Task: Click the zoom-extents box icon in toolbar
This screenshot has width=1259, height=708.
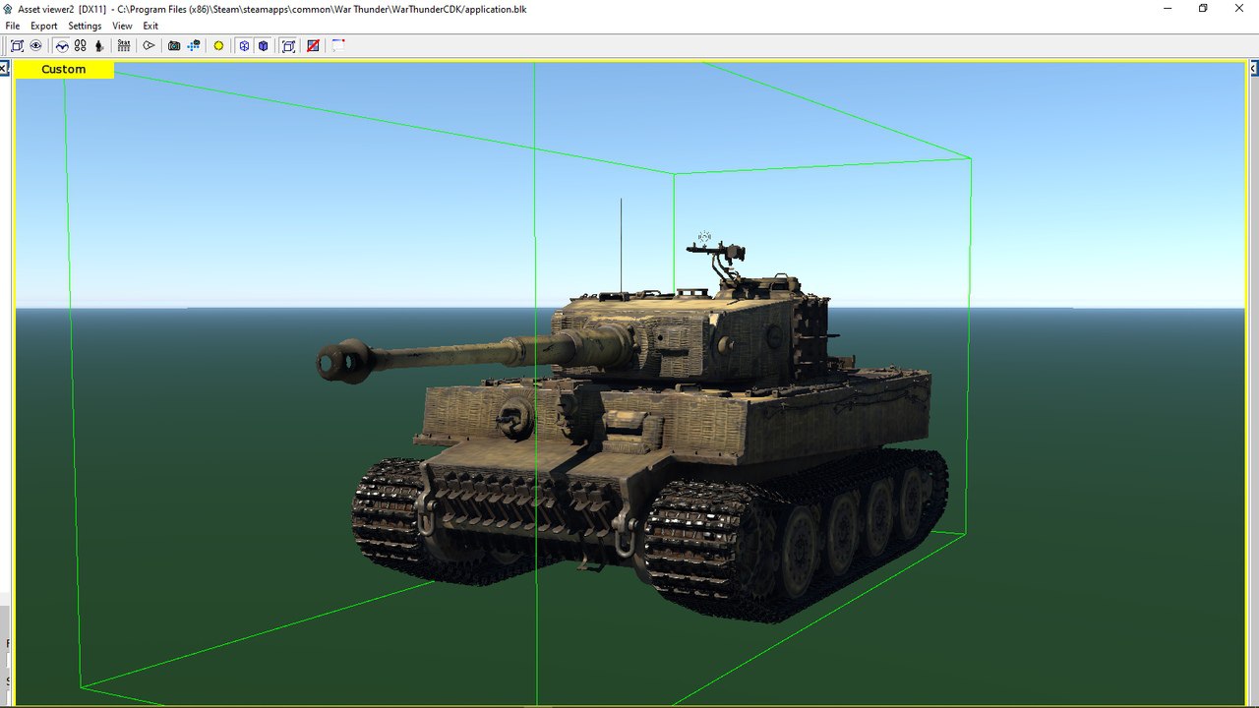Action: (x=17, y=45)
